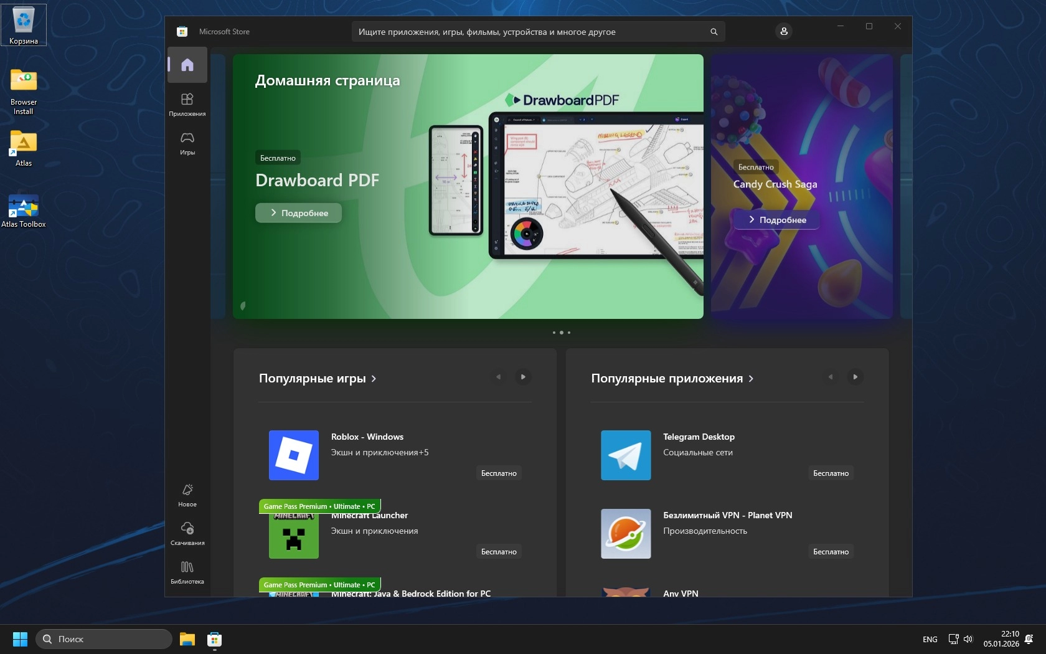Open File Explorer from the taskbar
1046x654 pixels.
pyautogui.click(x=187, y=639)
